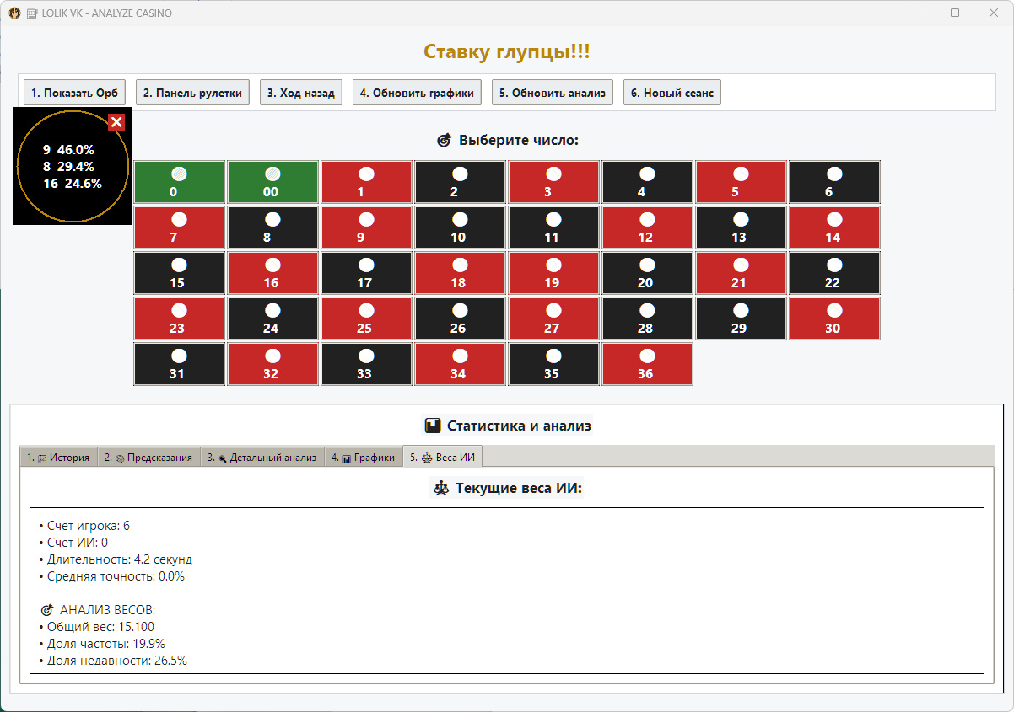Screen dimensions: 1014x712
Task: Pick red number 3
Action: pyautogui.click(x=553, y=182)
